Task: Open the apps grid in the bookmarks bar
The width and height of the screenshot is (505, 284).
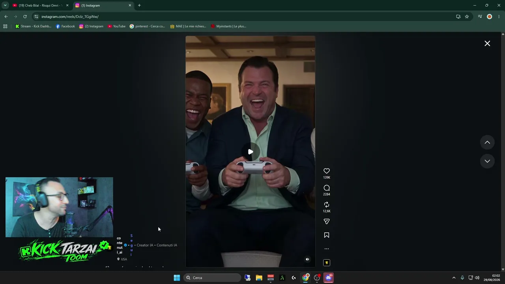Action: click(x=5, y=26)
